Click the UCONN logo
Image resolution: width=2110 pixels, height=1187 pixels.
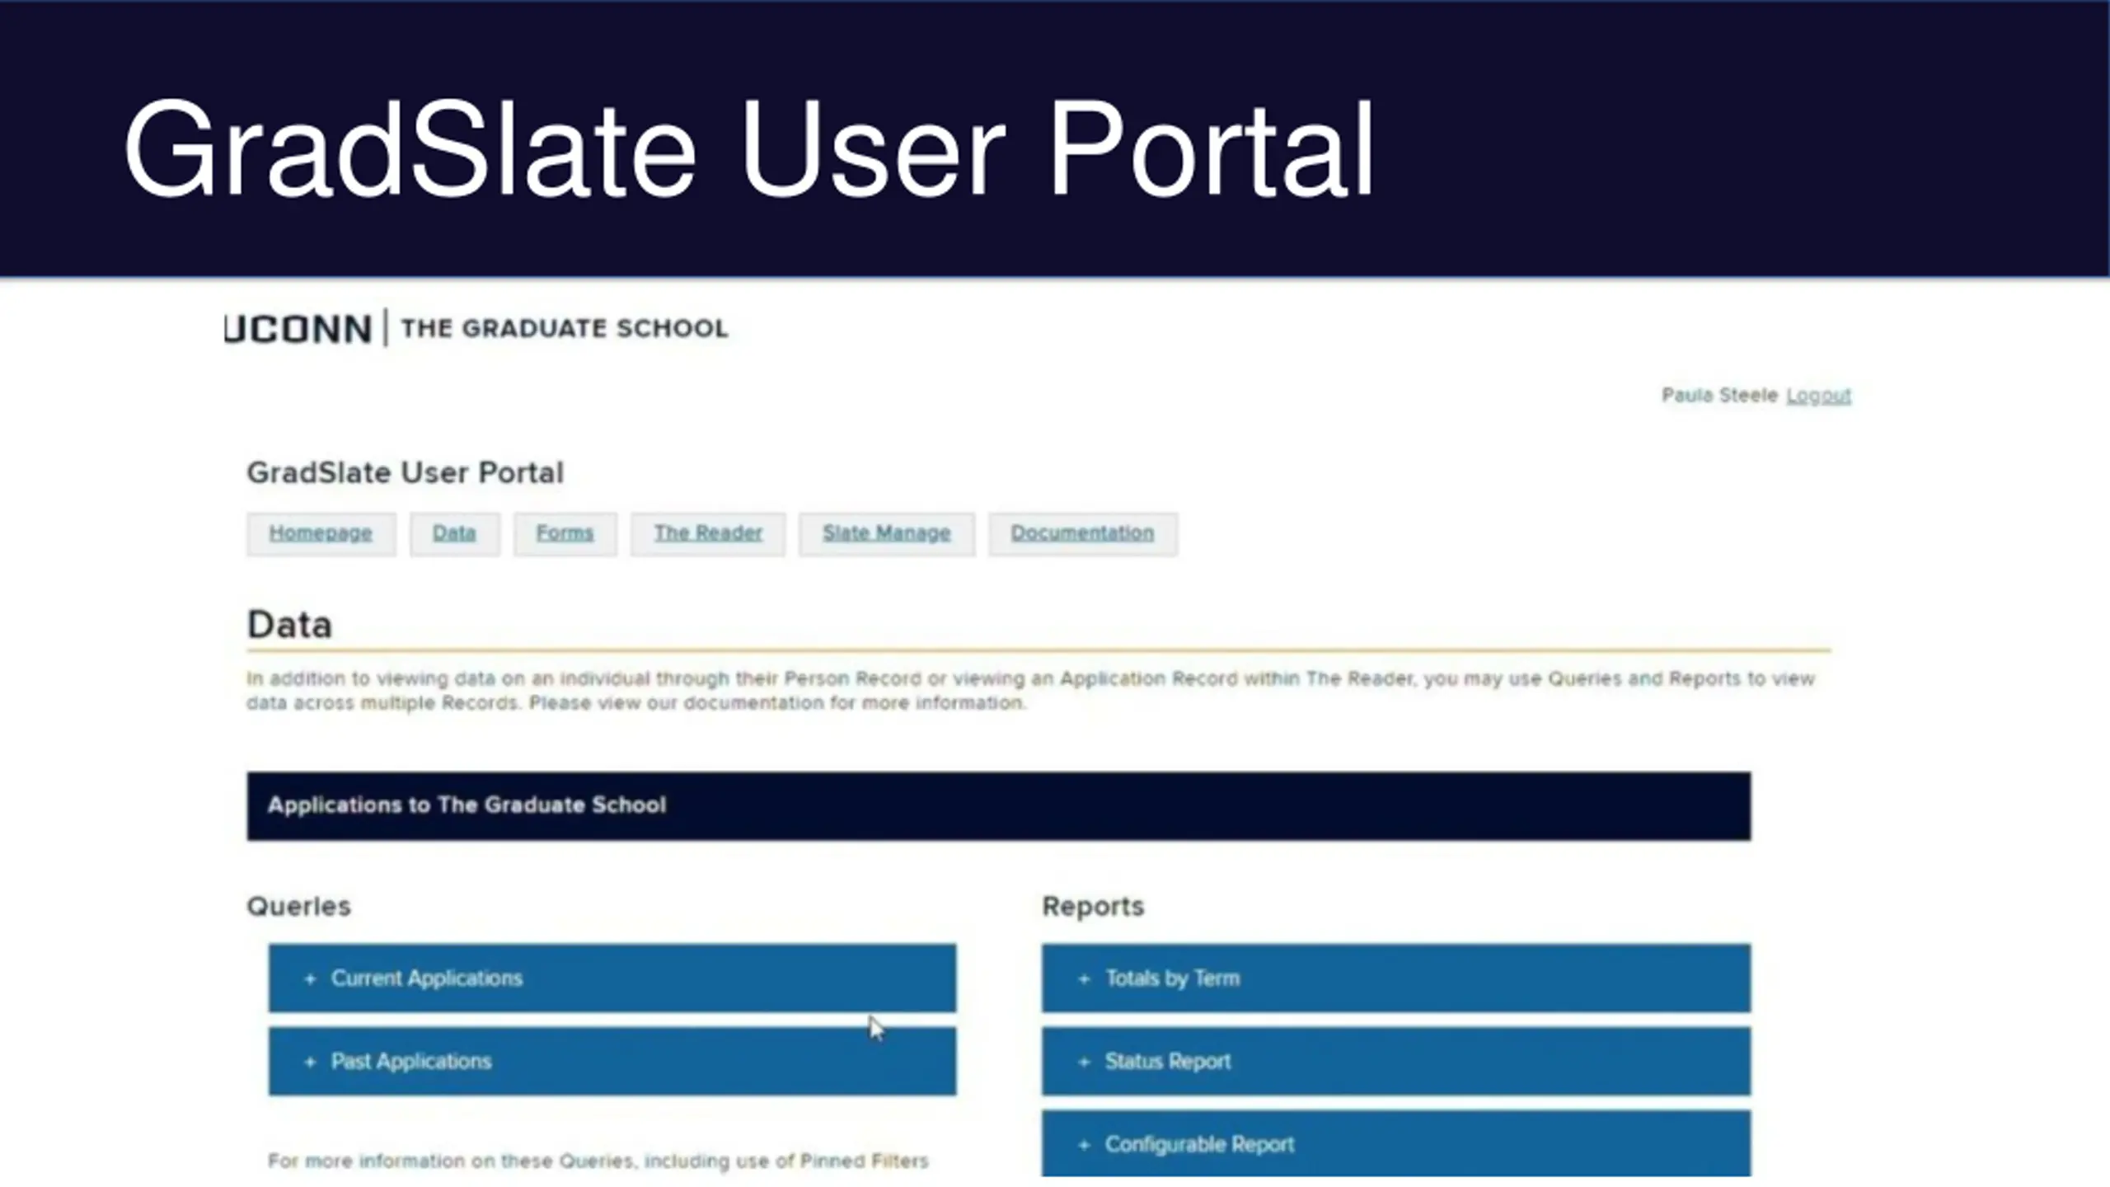[298, 329]
